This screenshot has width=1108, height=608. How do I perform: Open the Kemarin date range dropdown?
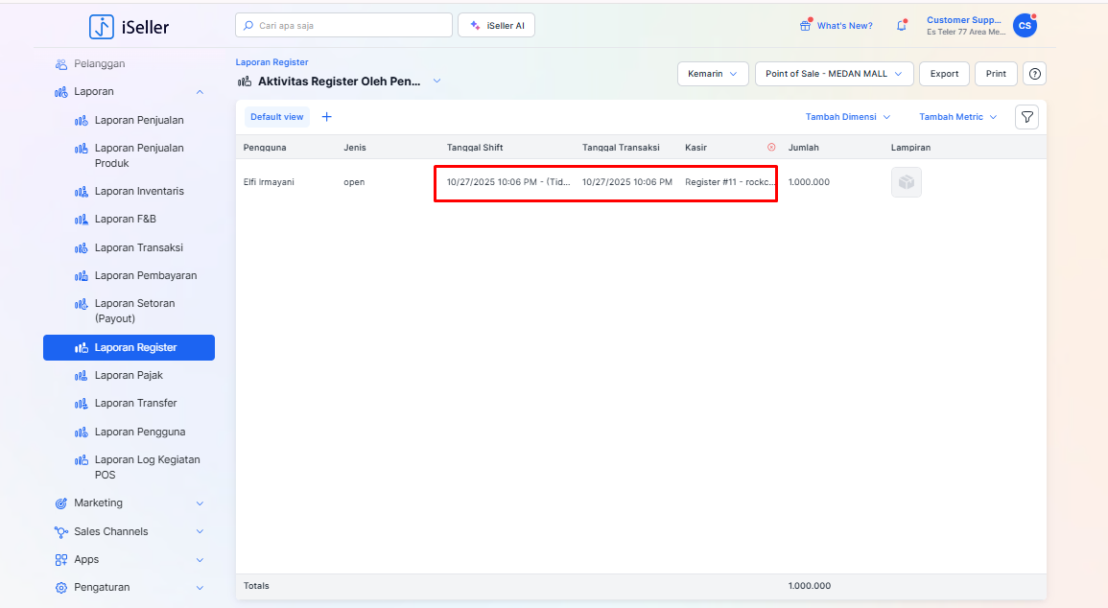(x=712, y=74)
